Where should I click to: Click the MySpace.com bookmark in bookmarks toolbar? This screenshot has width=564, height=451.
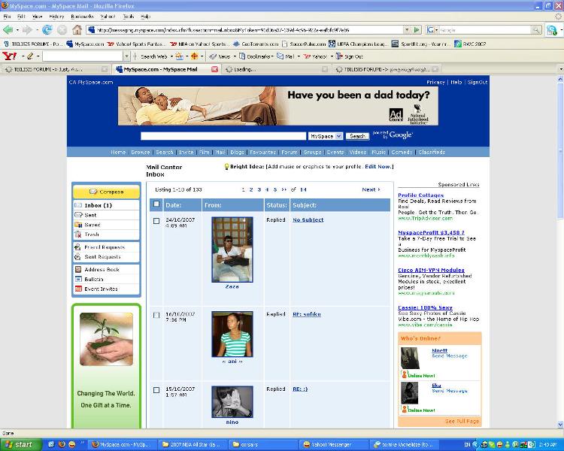click(85, 44)
